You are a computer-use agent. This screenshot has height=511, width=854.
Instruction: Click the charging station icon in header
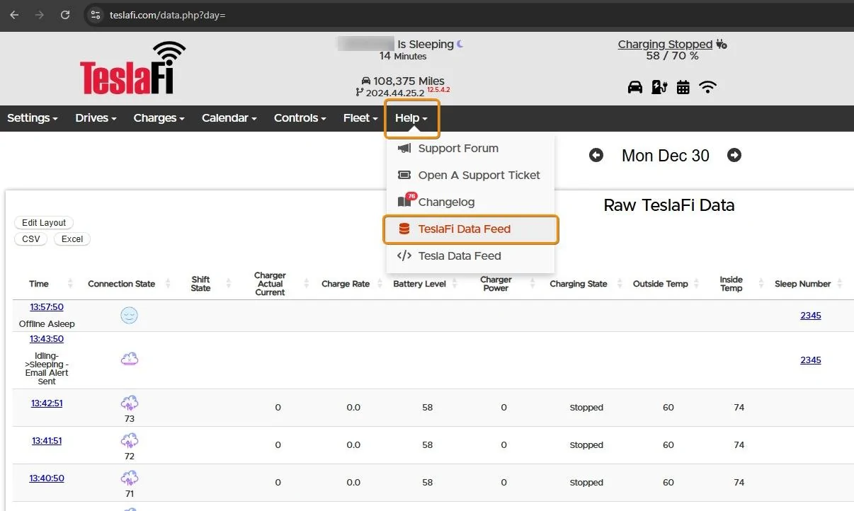(x=659, y=87)
